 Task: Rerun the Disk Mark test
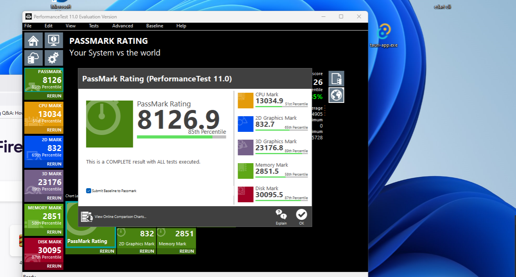coord(54,266)
